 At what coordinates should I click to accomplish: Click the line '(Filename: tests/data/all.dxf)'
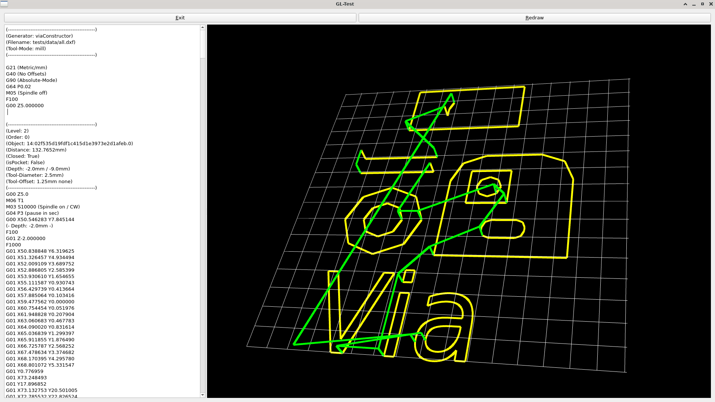(x=41, y=42)
